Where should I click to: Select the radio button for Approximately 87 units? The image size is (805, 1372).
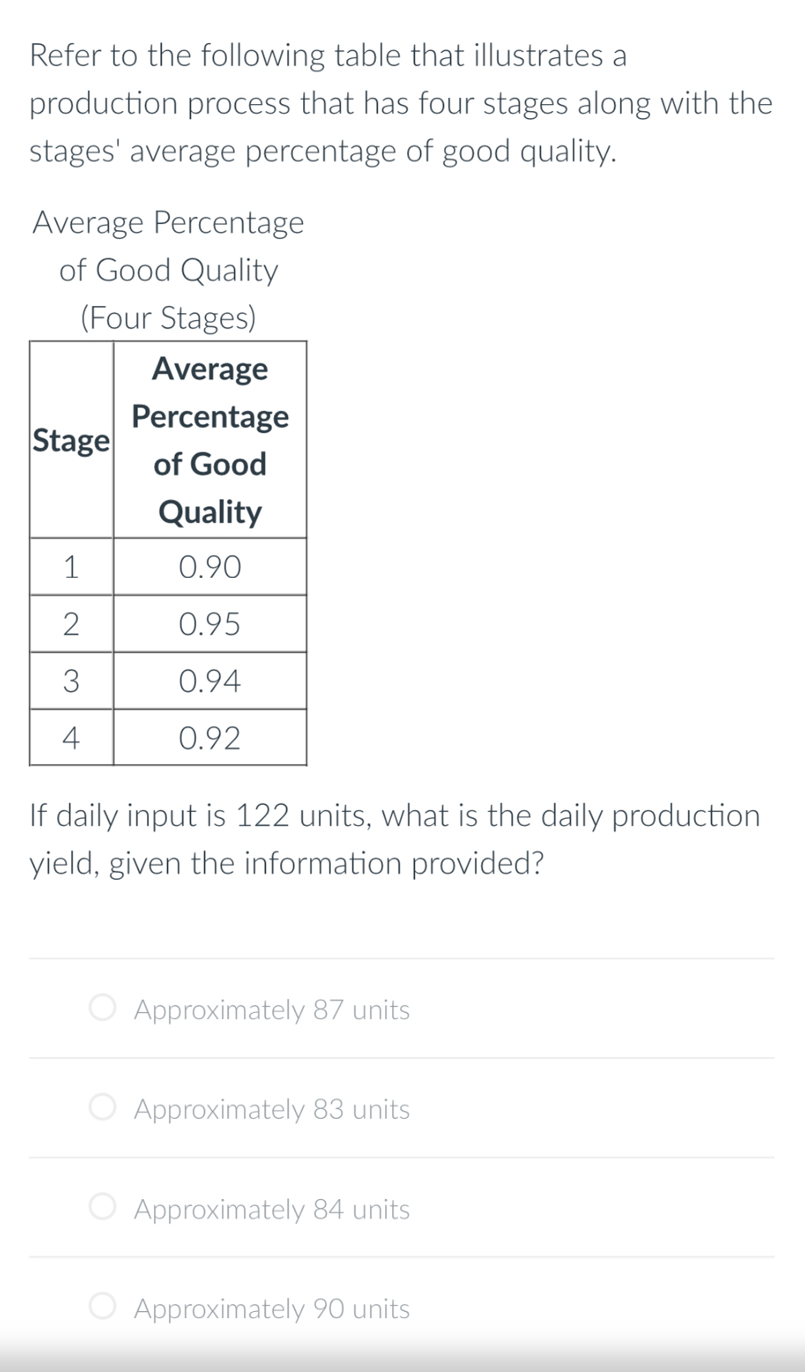[x=101, y=1008]
